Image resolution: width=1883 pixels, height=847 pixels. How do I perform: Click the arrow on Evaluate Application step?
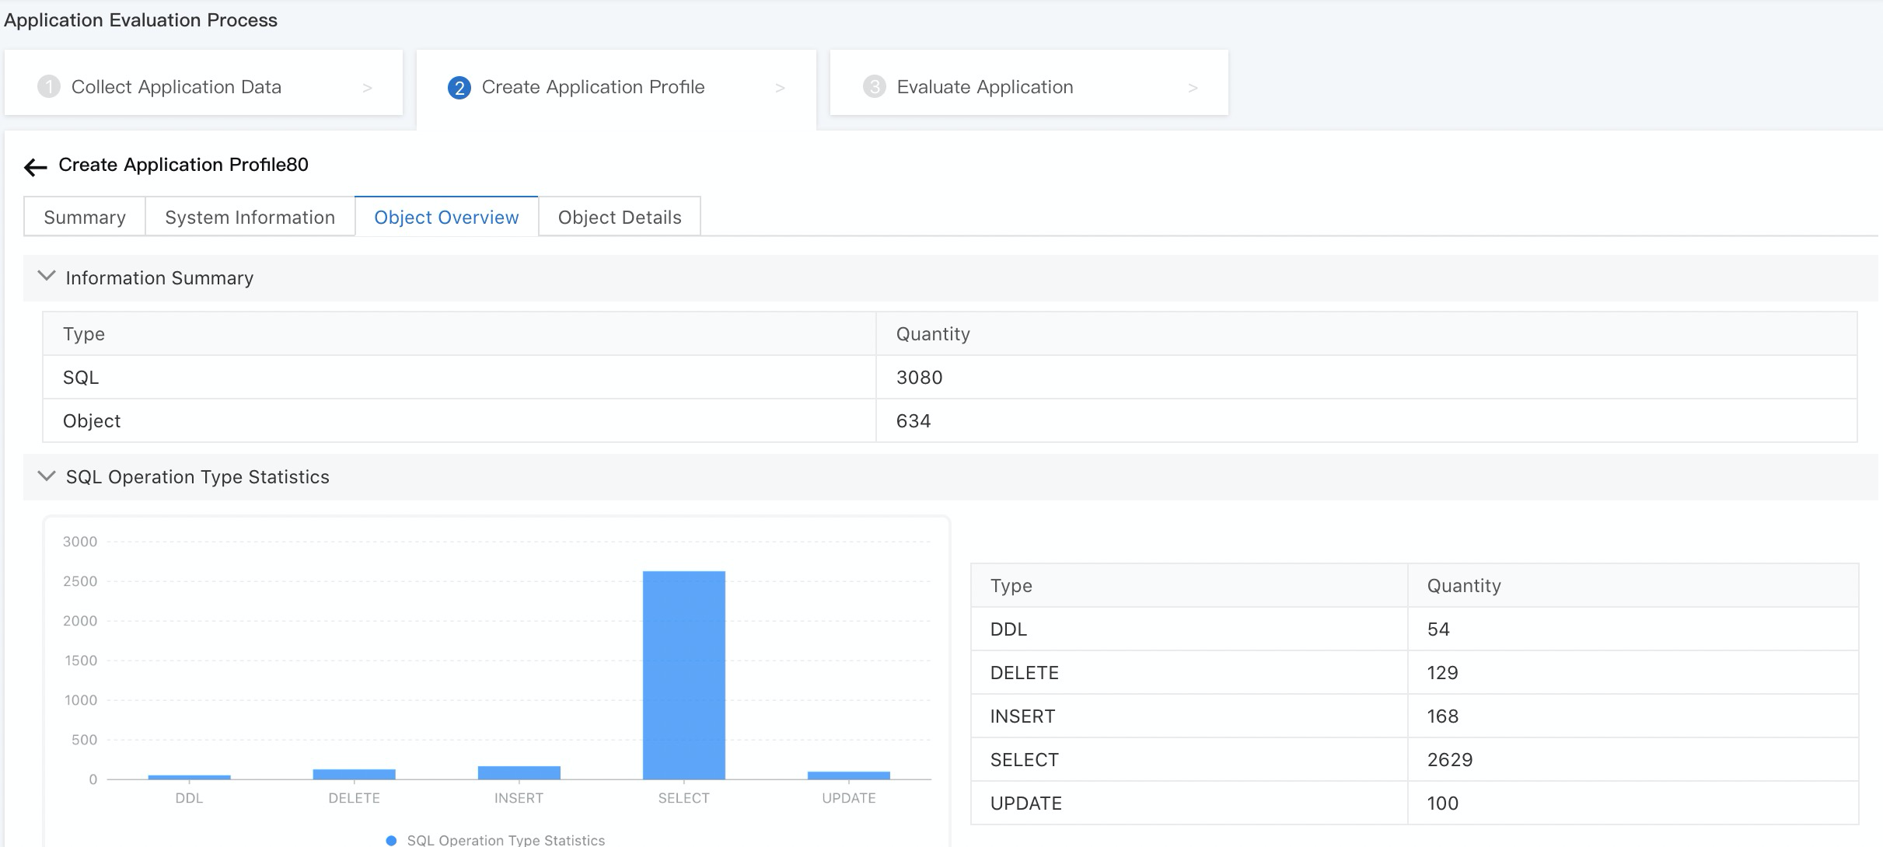[1193, 88]
